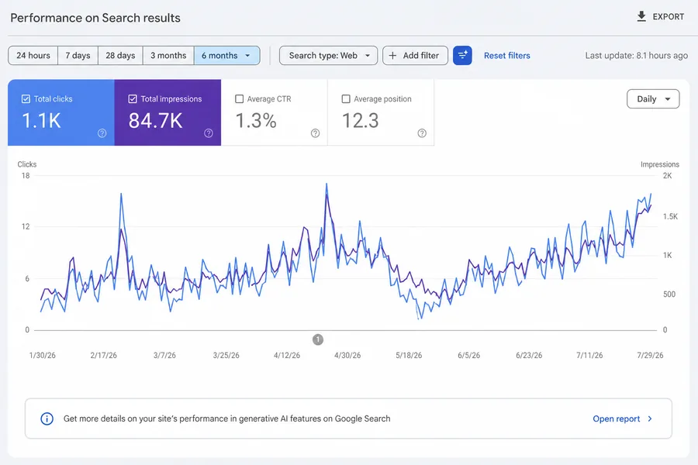
Task: Open help icon on Total impressions card
Action: click(209, 133)
